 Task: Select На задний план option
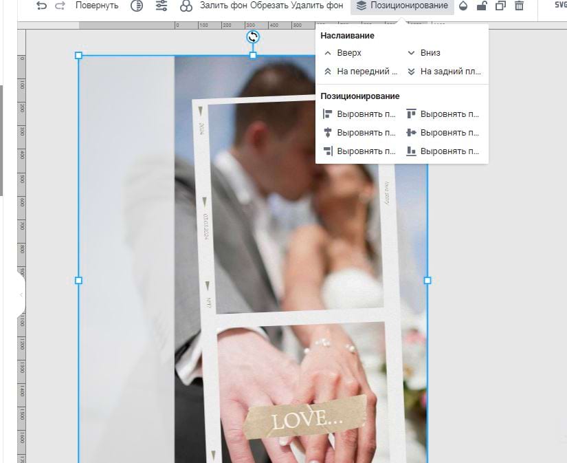click(444, 72)
